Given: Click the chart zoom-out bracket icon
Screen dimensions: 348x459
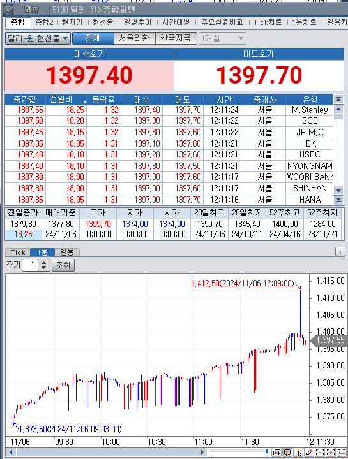Looking at the screenshot, I should pos(319,452).
